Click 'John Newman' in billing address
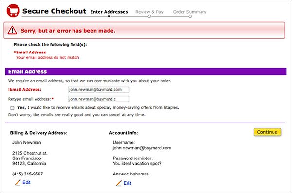 point(27,142)
